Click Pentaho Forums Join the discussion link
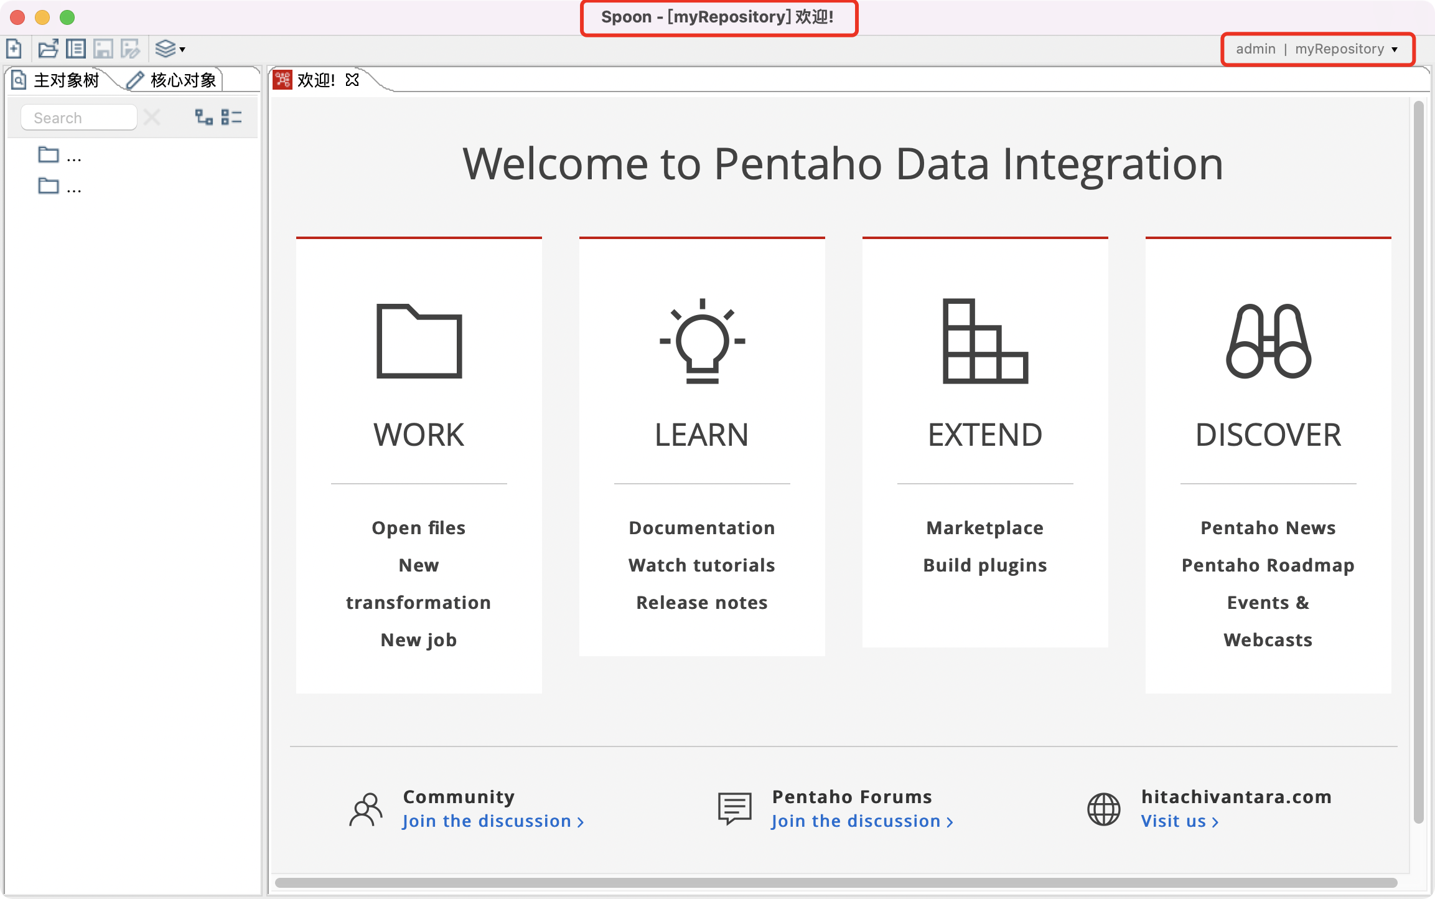Image resolution: width=1435 pixels, height=899 pixels. pos(862,821)
